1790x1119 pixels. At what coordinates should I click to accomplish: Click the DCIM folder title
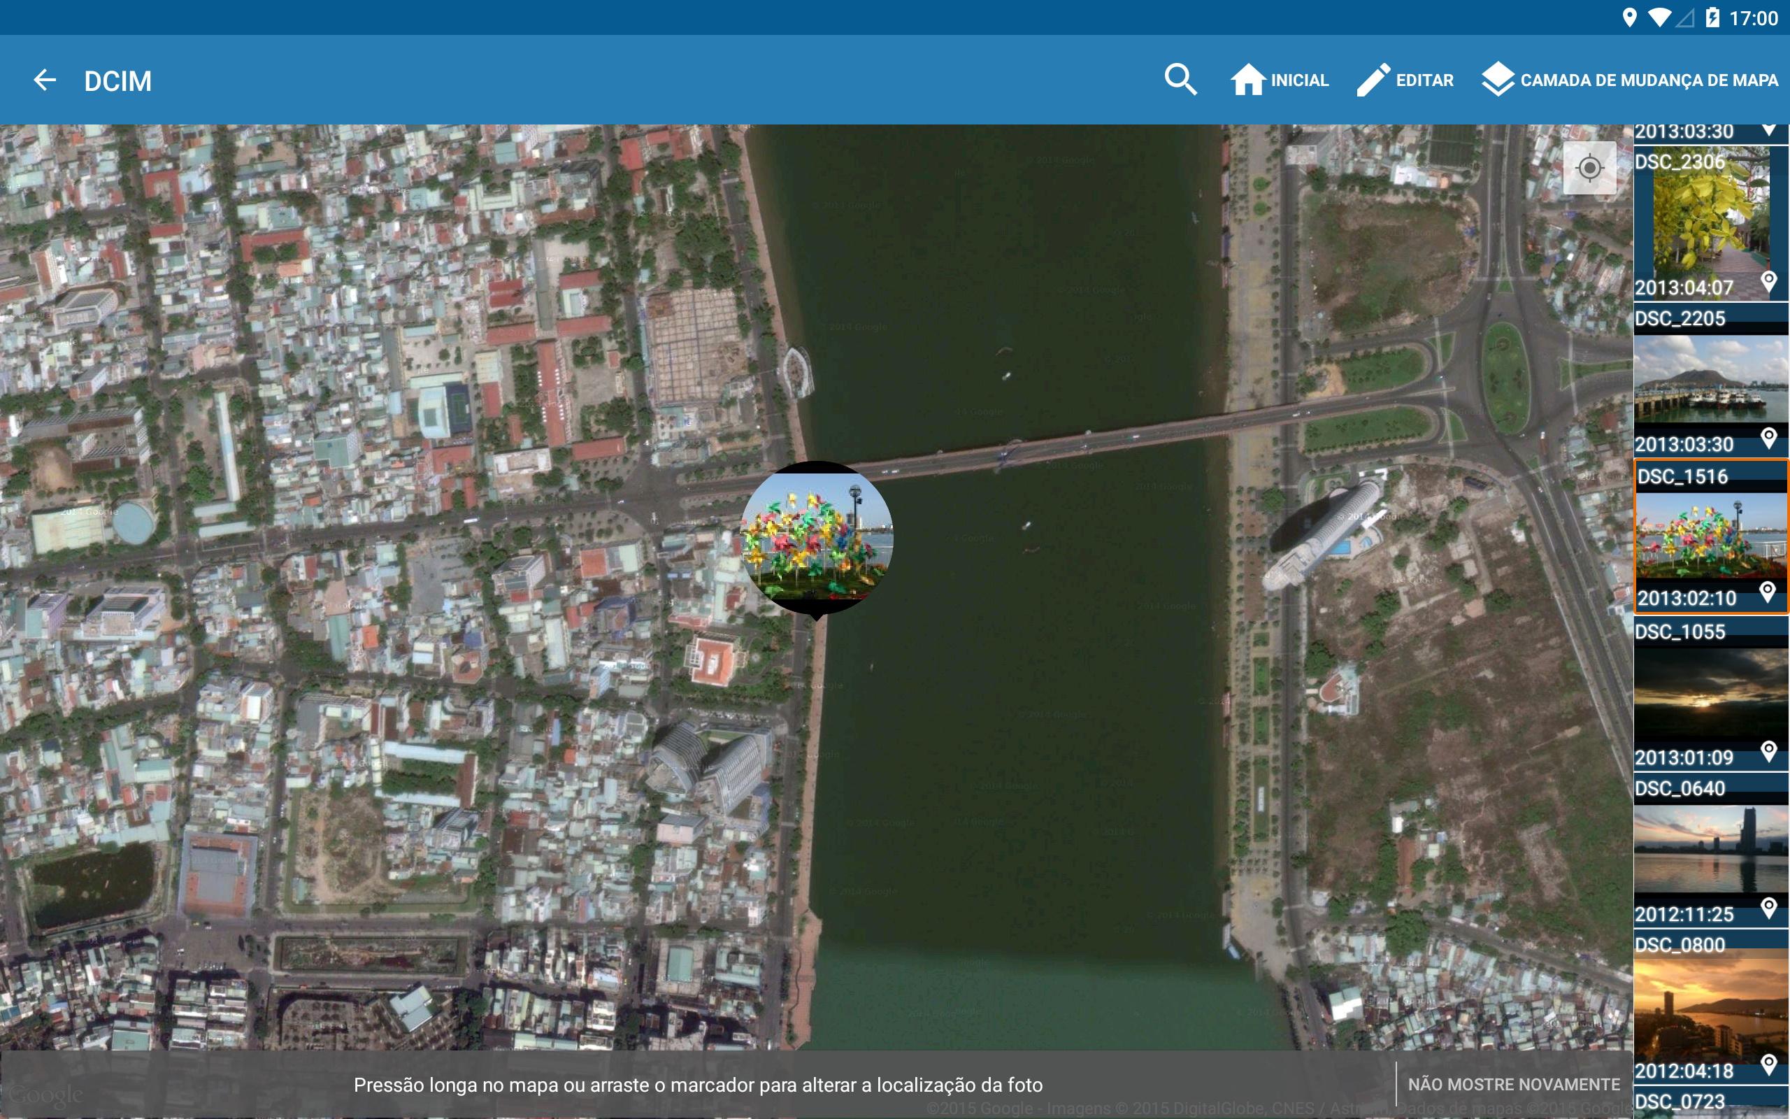click(x=117, y=80)
